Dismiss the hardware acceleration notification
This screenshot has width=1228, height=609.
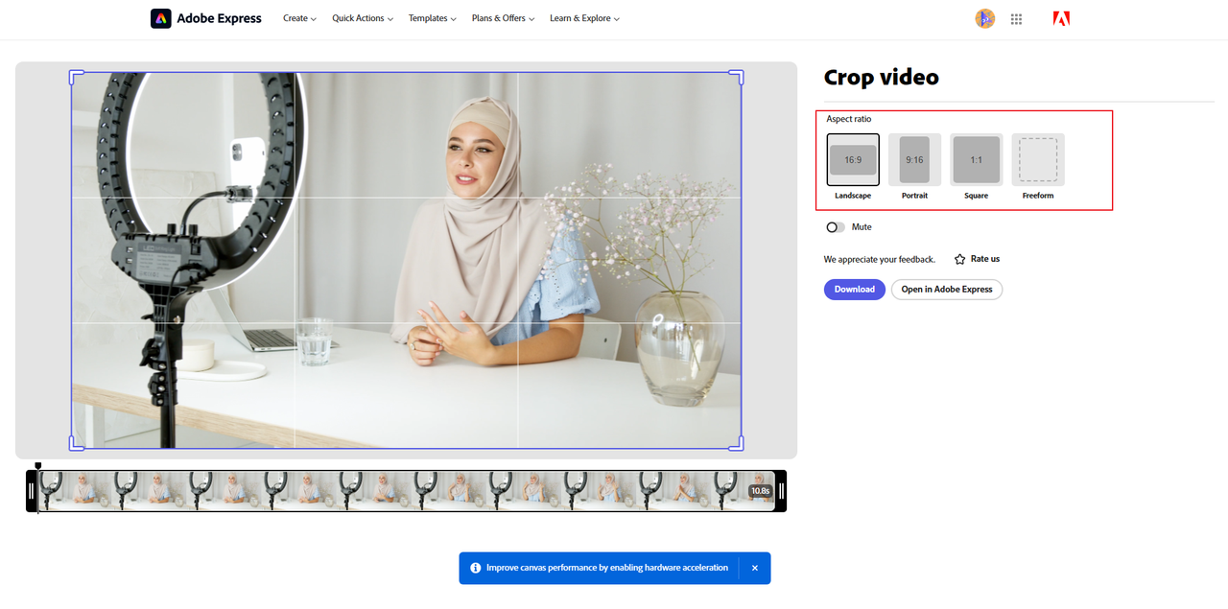point(755,568)
